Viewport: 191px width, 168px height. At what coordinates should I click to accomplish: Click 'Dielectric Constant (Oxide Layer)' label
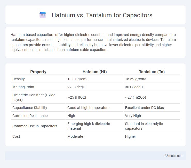click(34, 97)
